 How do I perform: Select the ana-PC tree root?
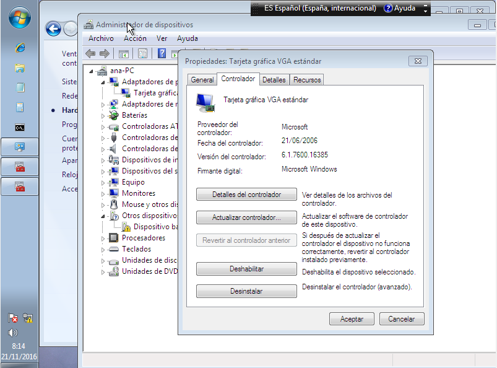[122, 71]
